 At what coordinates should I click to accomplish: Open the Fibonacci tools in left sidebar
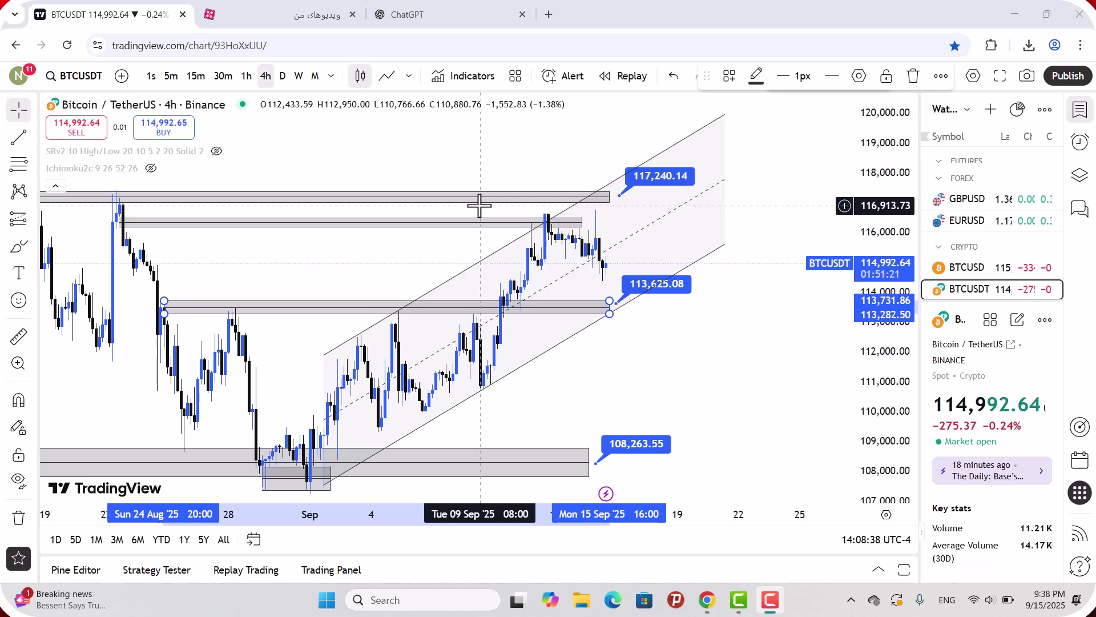click(18, 165)
